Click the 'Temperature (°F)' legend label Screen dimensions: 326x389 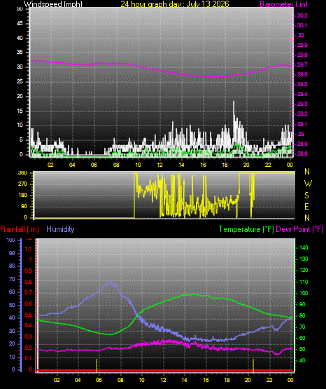[x=246, y=229]
